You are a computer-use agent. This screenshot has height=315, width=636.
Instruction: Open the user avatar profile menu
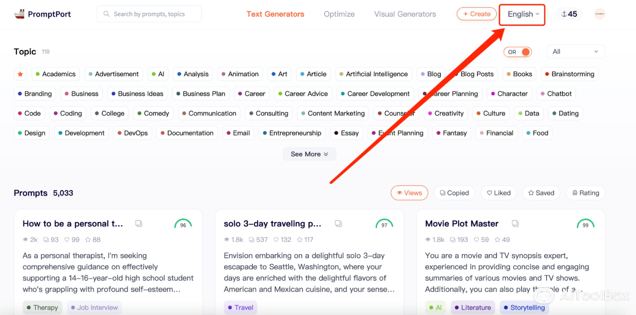click(x=600, y=14)
